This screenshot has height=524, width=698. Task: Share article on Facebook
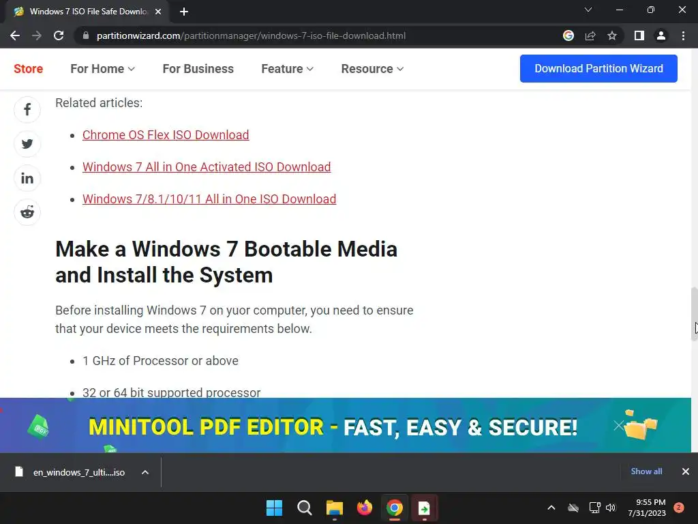tap(27, 110)
